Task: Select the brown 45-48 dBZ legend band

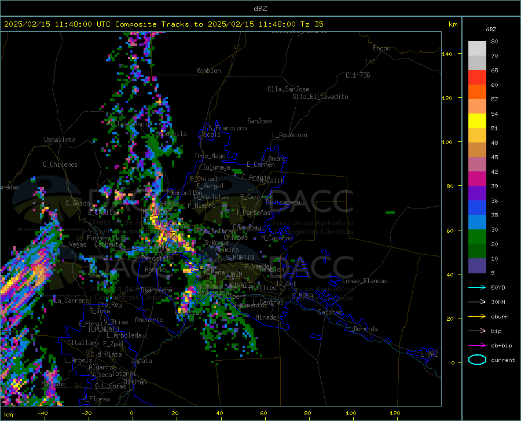Action: coord(477,150)
